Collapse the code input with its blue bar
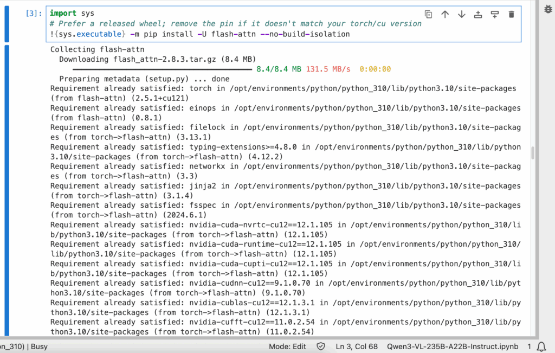Image resolution: width=555 pixels, height=353 pixels. pos(7,24)
